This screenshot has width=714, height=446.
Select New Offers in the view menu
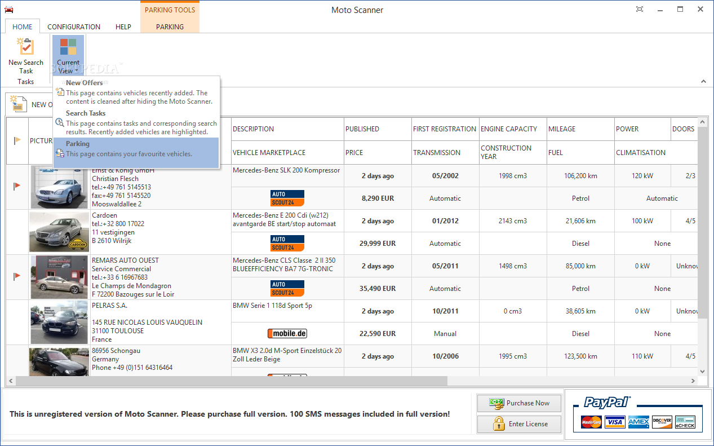pos(136,92)
